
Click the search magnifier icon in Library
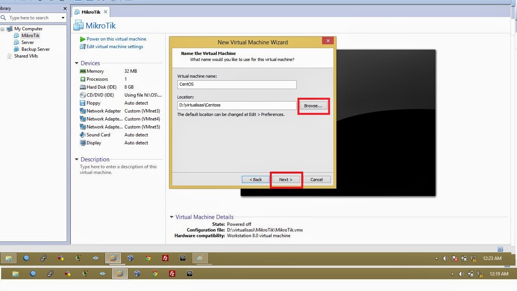4,18
